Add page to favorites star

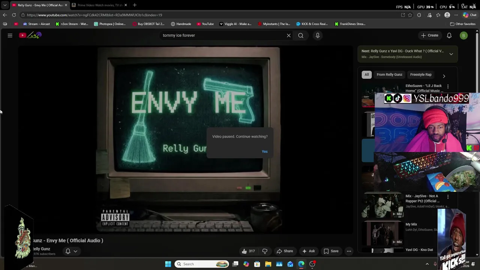410,15
